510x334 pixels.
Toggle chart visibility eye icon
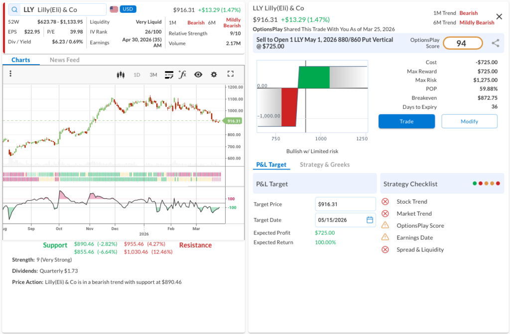(198, 75)
